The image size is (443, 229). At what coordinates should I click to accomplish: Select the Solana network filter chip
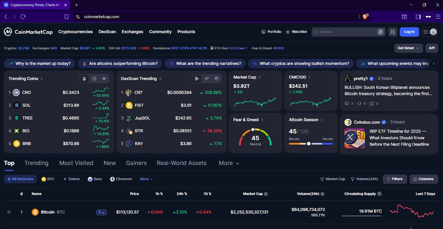tap(71, 179)
